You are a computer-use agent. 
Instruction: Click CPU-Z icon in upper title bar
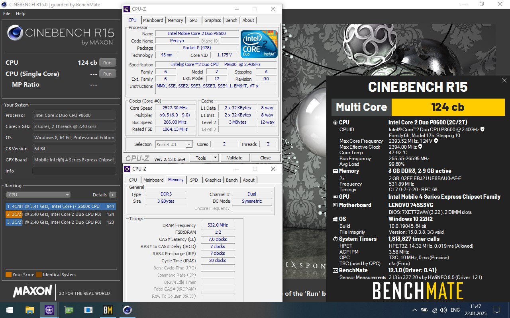127,9
